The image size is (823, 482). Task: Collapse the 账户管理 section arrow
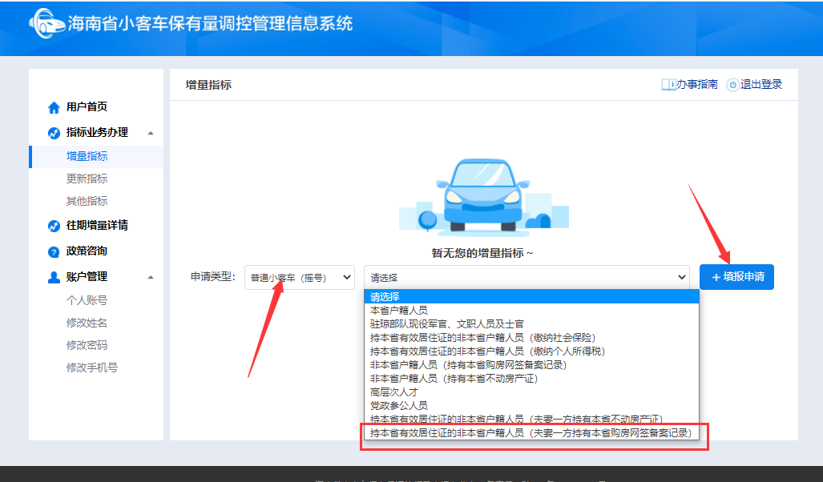(x=151, y=278)
